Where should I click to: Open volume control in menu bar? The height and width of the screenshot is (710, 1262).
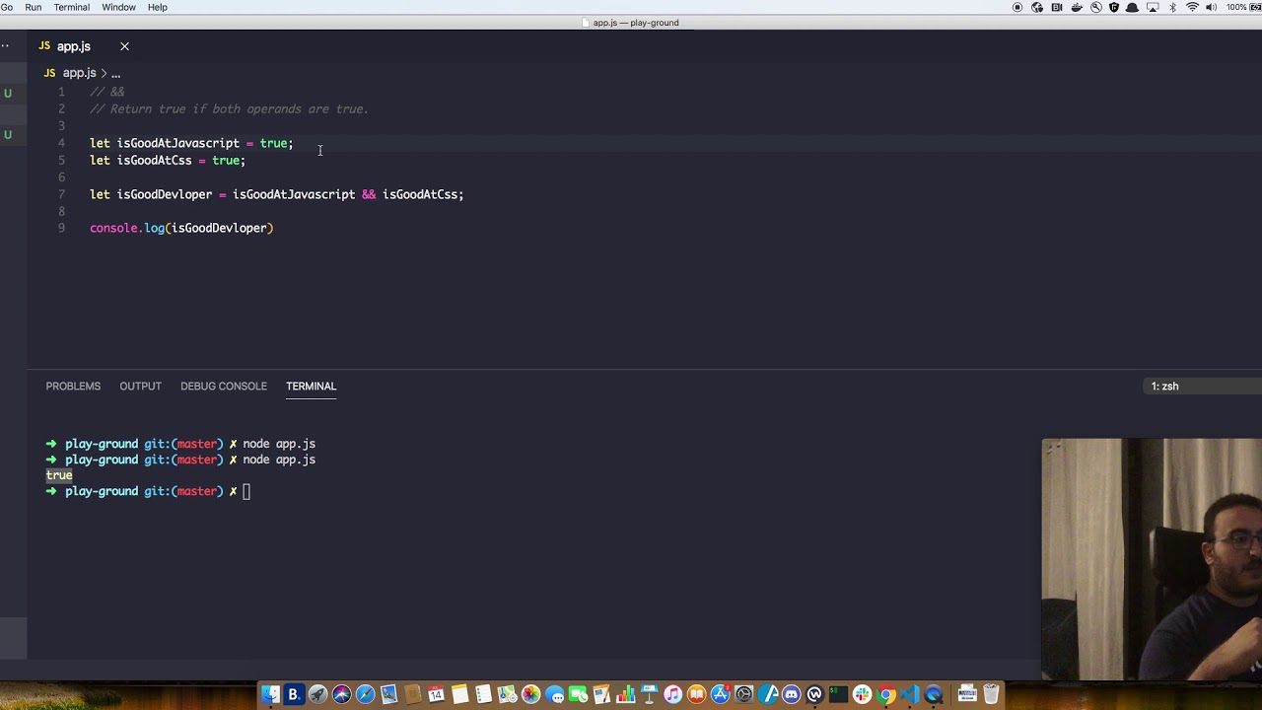pyautogui.click(x=1211, y=7)
